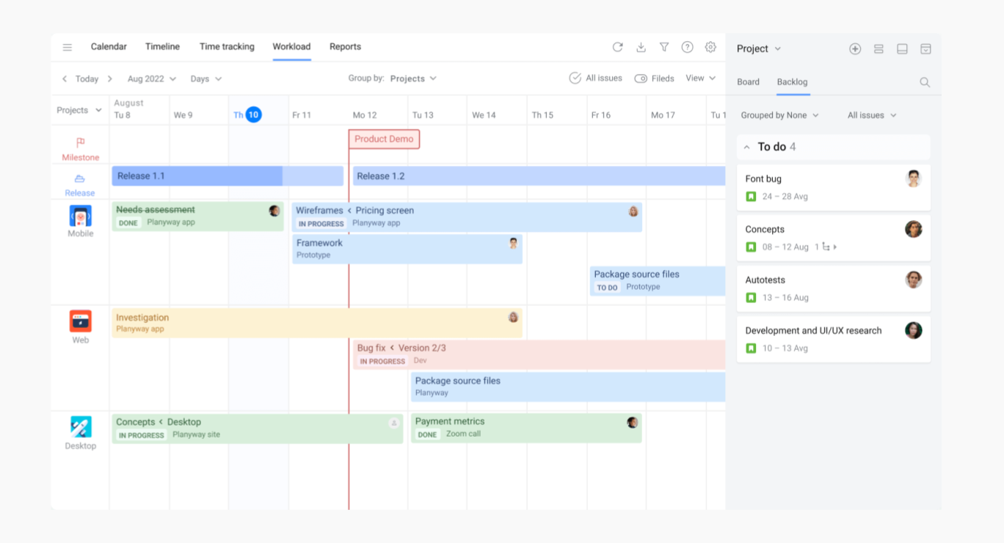This screenshot has height=543, width=1004.
Task: Expand the Aug 2022 month dropdown
Action: coord(151,79)
